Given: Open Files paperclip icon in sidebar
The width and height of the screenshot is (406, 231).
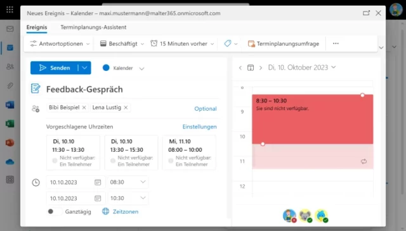Looking at the screenshot, I should coord(10,85).
